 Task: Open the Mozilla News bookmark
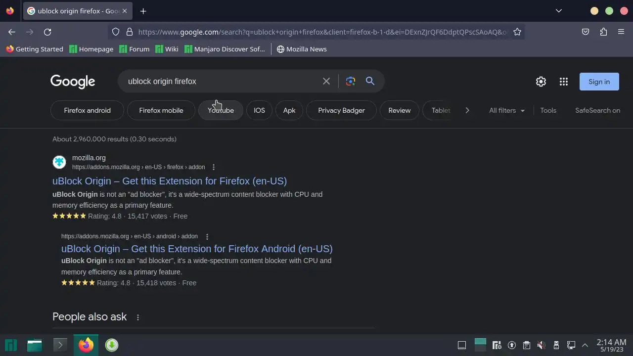(302, 49)
